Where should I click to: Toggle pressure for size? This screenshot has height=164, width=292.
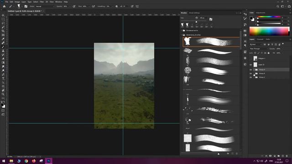click(x=132, y=6)
